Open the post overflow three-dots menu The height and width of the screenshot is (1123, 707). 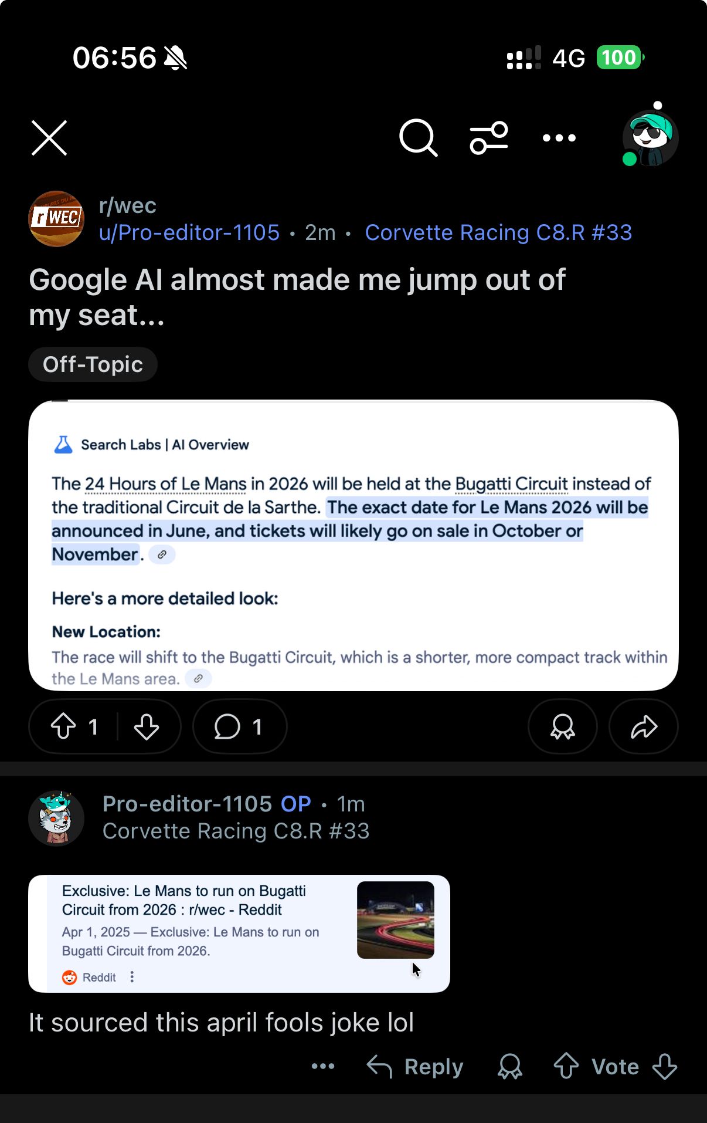click(559, 138)
